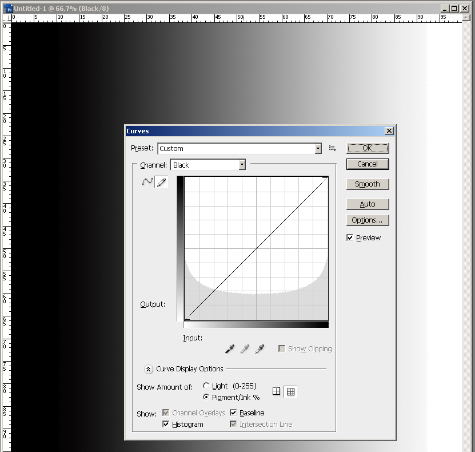Image resolution: width=475 pixels, height=452 pixels.
Task: Click the curve graph center point
Action: 256,248
